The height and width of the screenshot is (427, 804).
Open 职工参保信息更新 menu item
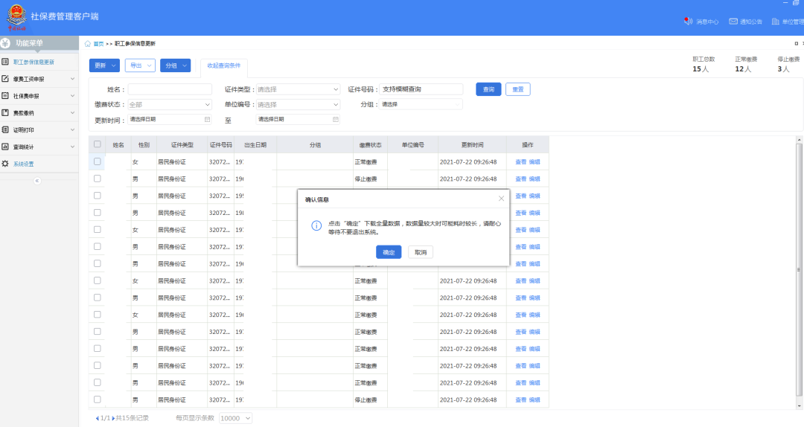point(39,62)
